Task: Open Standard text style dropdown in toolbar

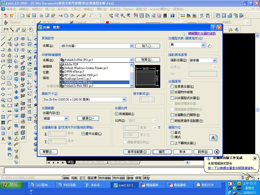Action: point(32,22)
